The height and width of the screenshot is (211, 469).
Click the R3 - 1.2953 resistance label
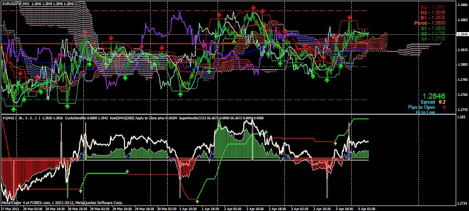click(433, 7)
